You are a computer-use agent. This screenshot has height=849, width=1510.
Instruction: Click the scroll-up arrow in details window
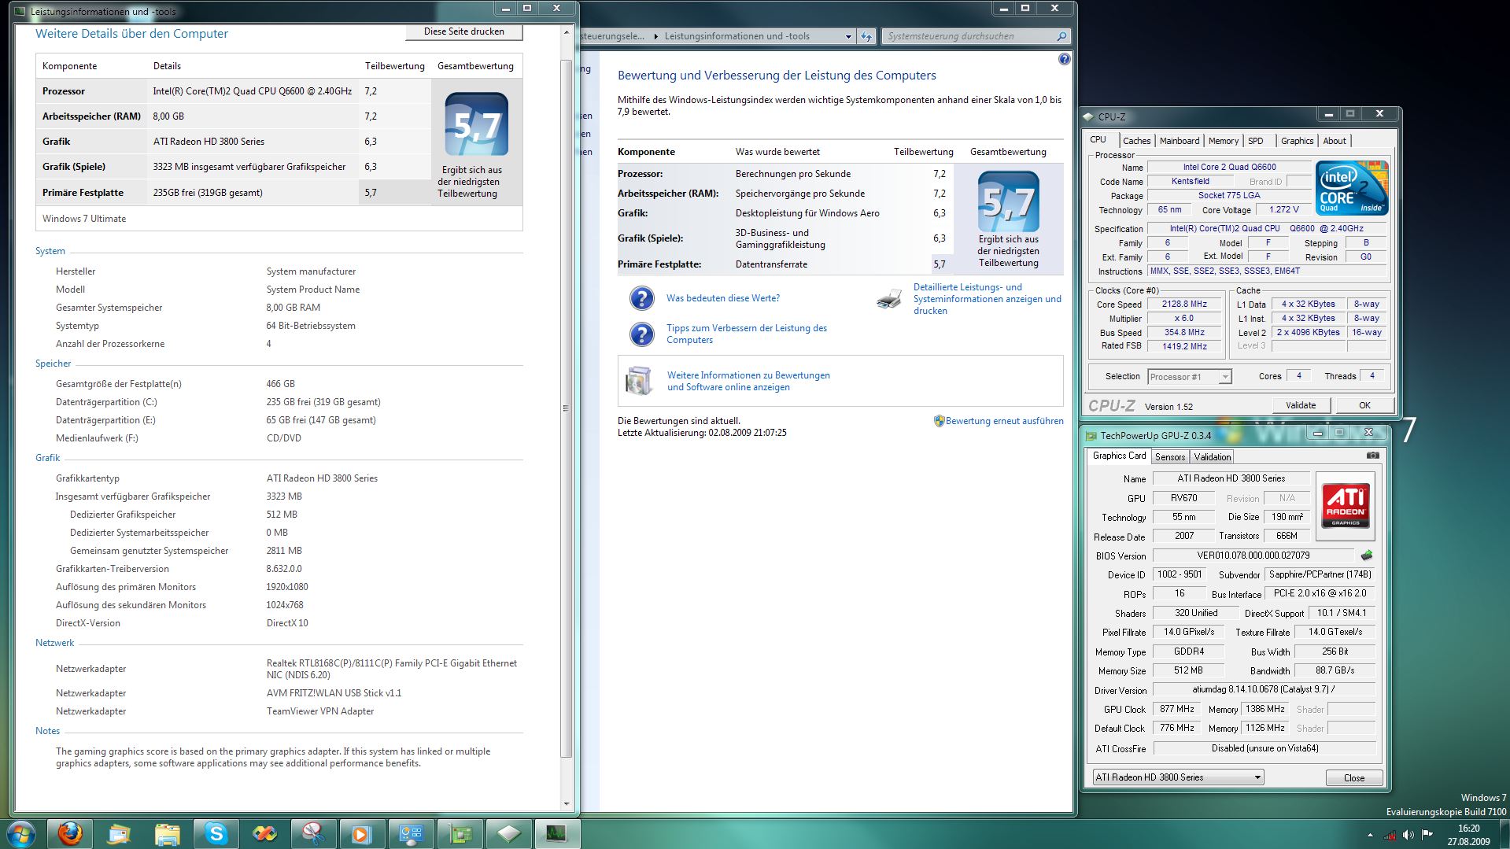[x=567, y=32]
